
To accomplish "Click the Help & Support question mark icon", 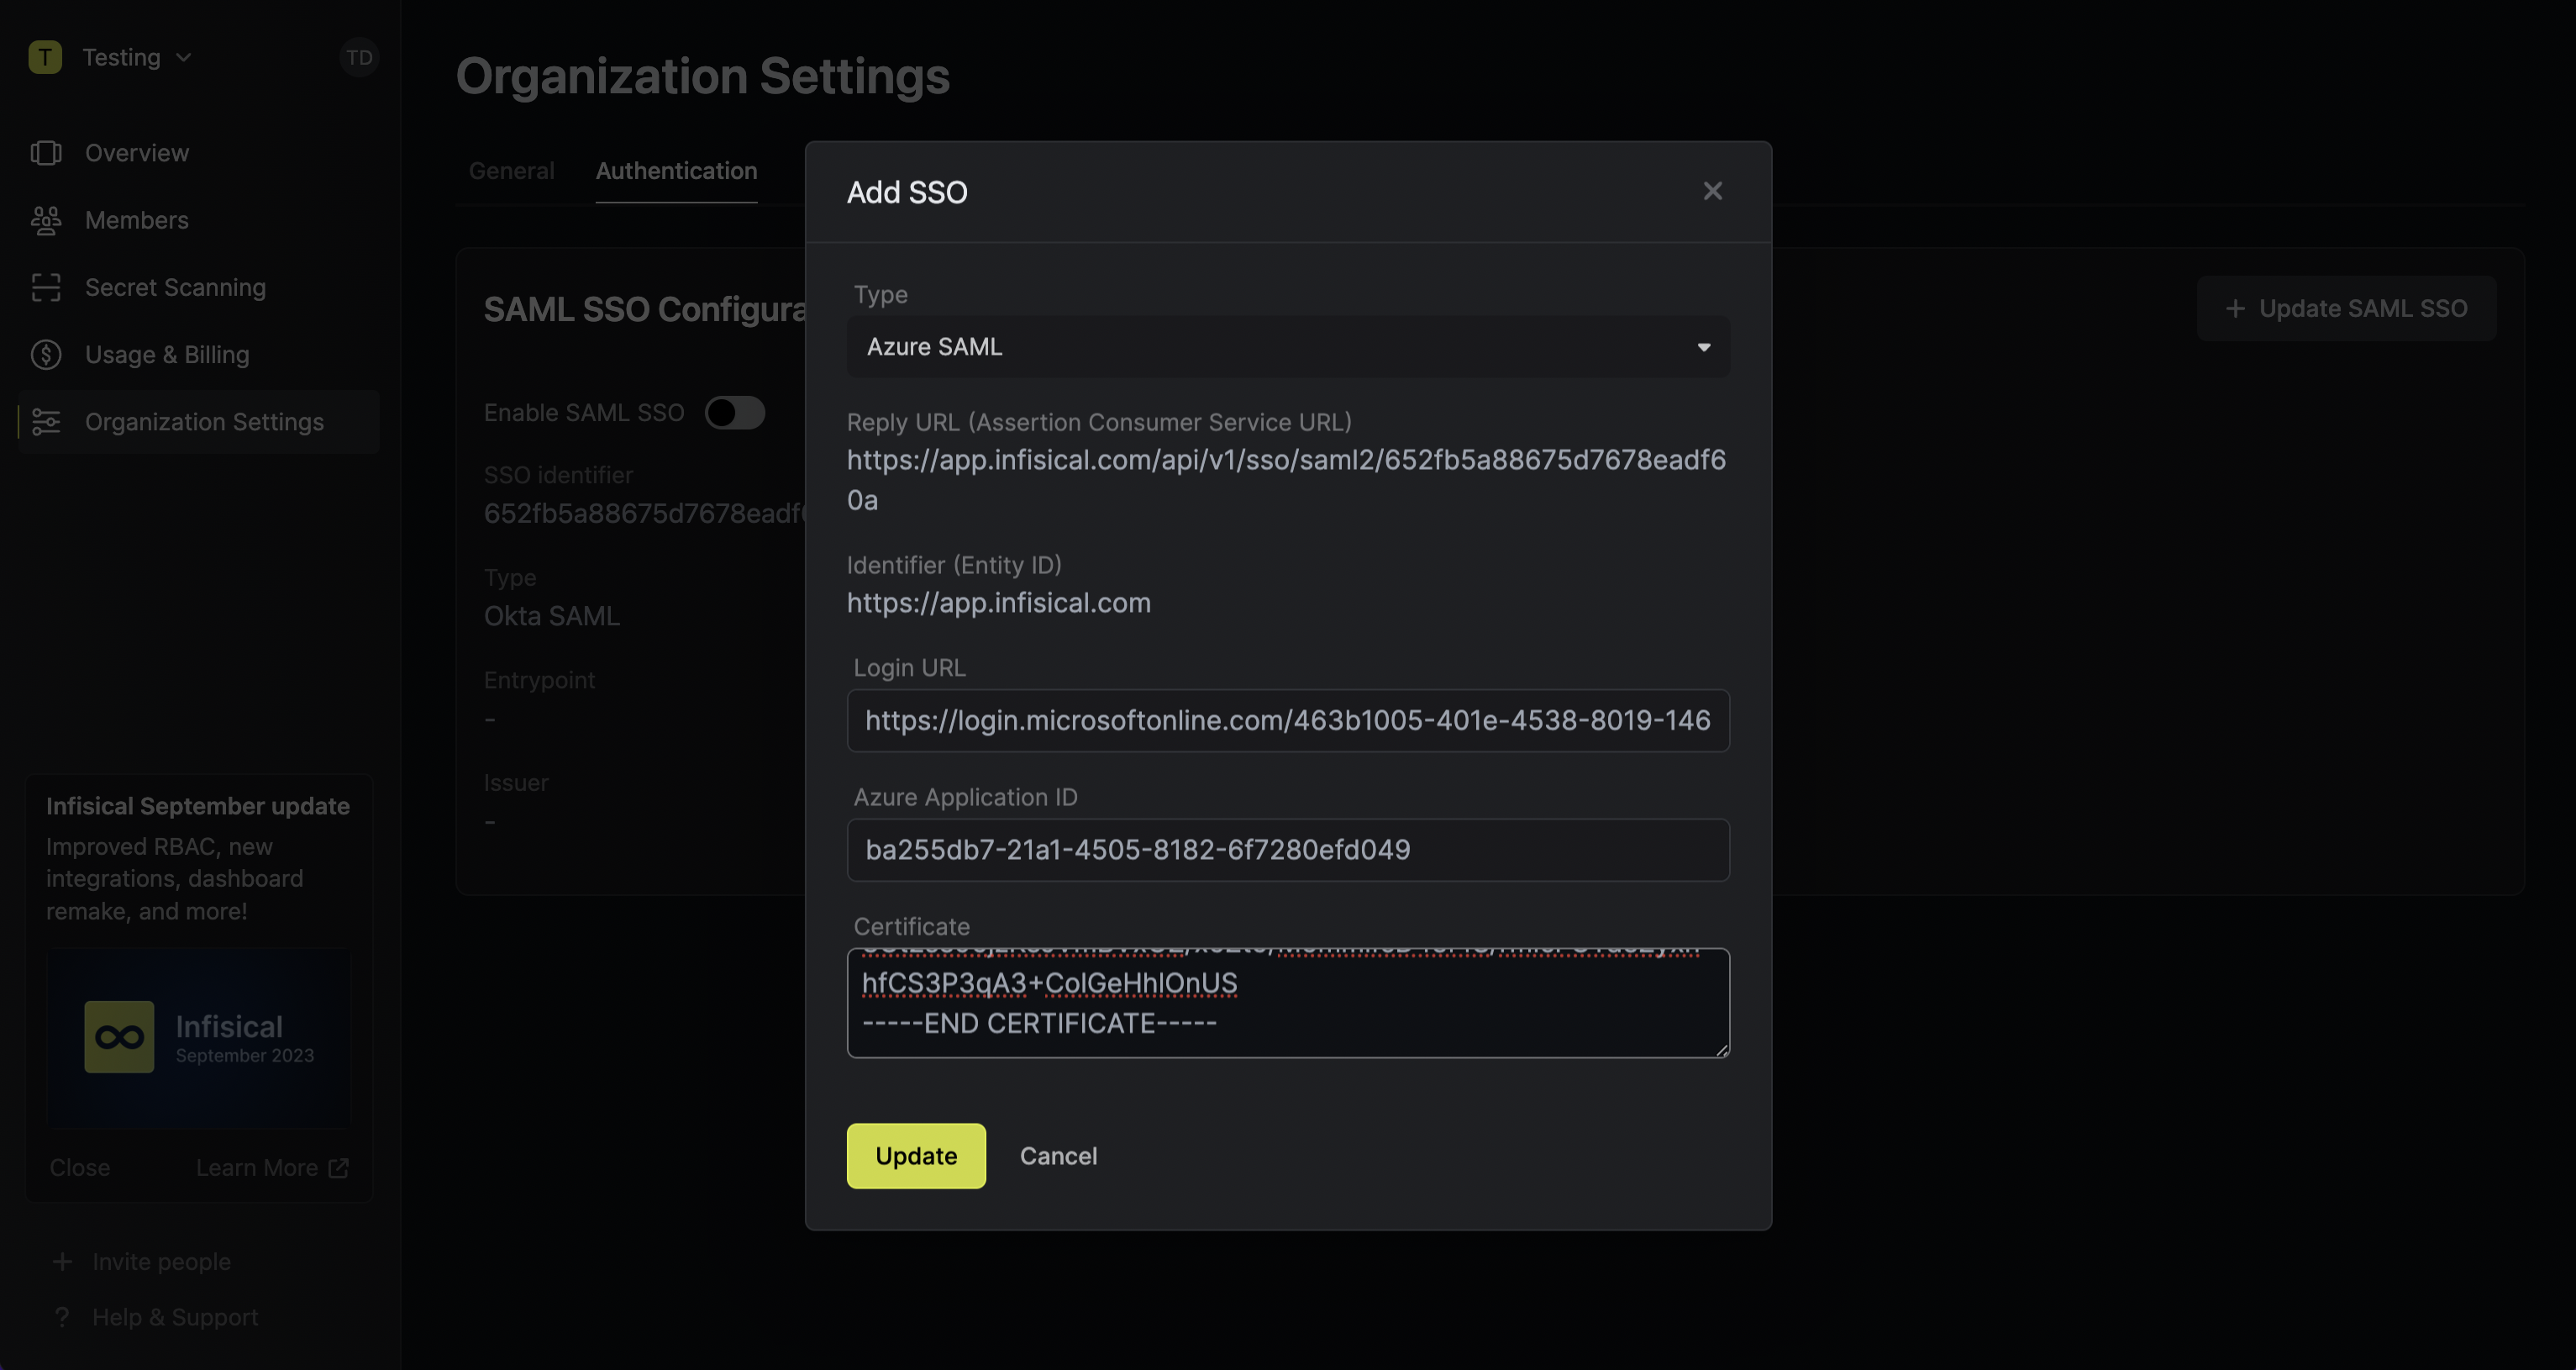I will [62, 1317].
